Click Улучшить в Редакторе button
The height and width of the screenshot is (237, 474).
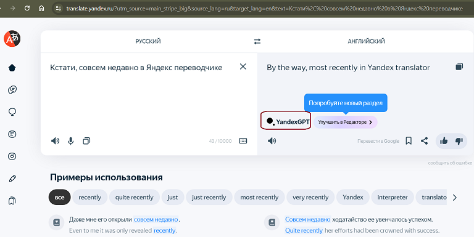345,122
